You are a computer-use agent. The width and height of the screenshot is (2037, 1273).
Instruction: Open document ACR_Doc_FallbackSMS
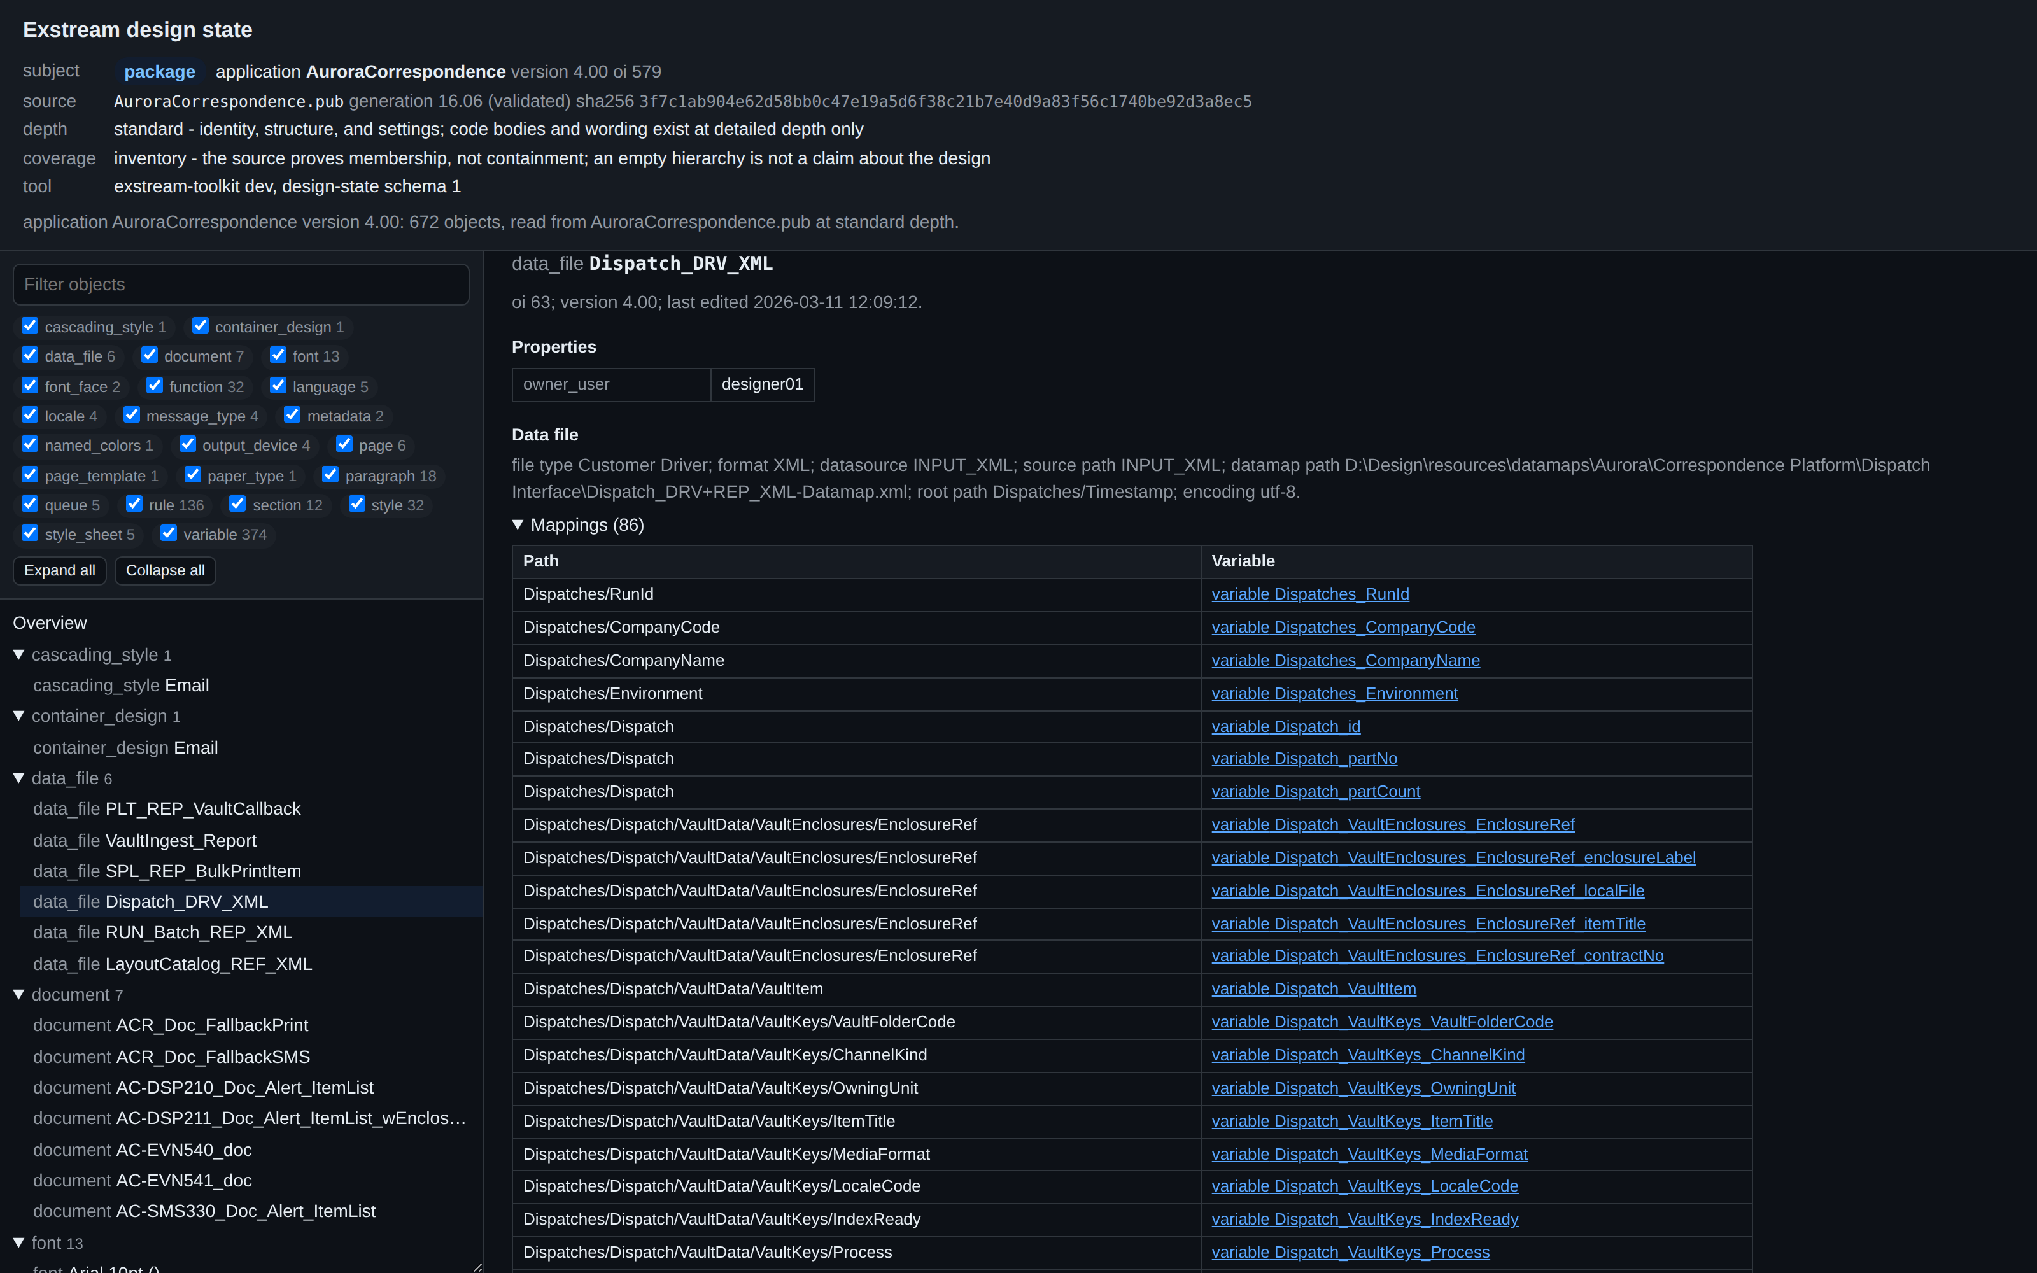tap(172, 1057)
